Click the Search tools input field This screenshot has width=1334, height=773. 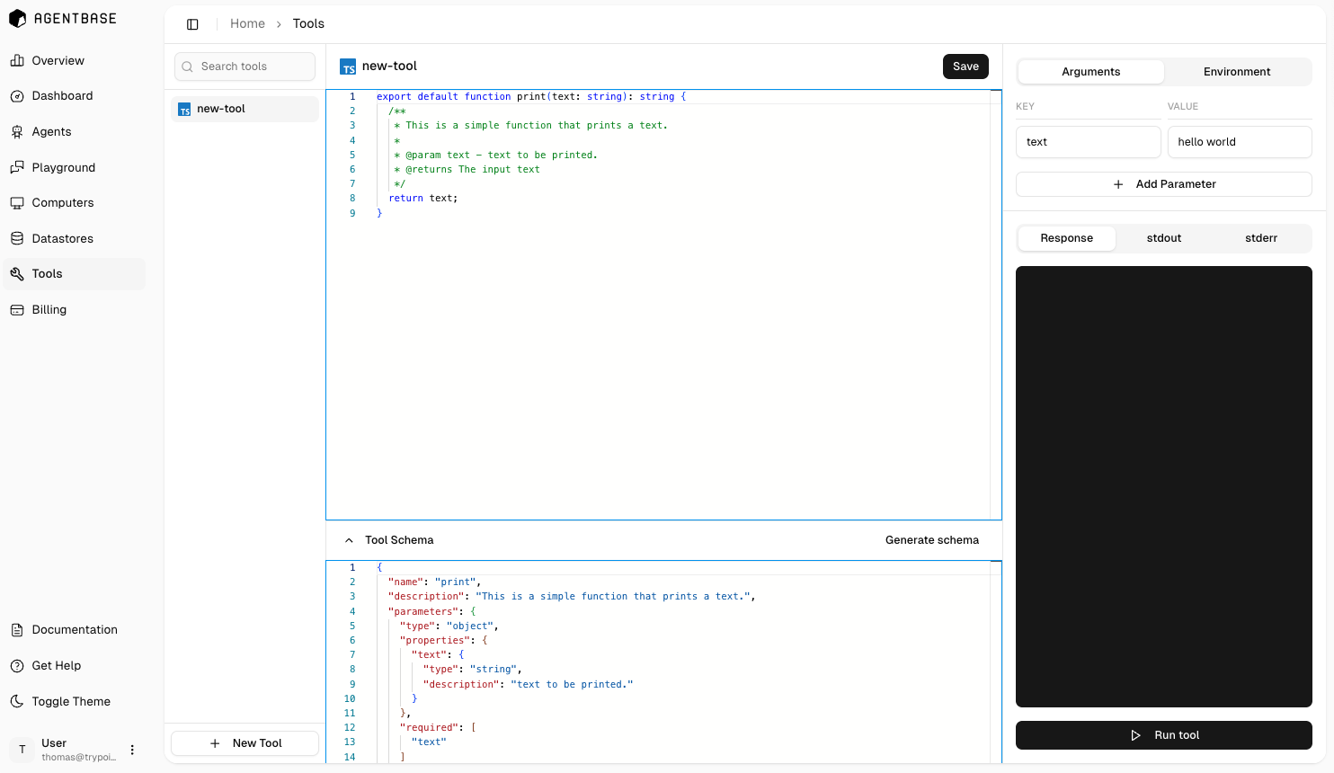pyautogui.click(x=245, y=67)
